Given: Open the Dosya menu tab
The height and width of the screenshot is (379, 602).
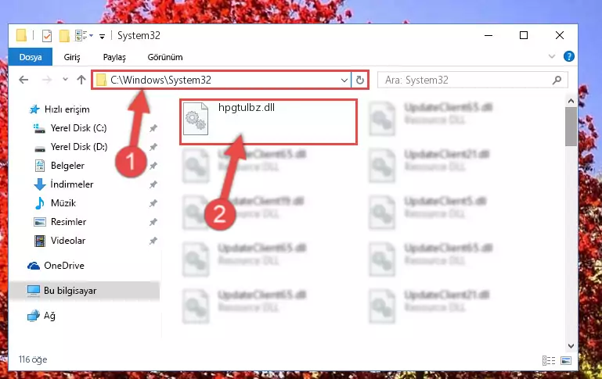Looking at the screenshot, I should [31, 57].
